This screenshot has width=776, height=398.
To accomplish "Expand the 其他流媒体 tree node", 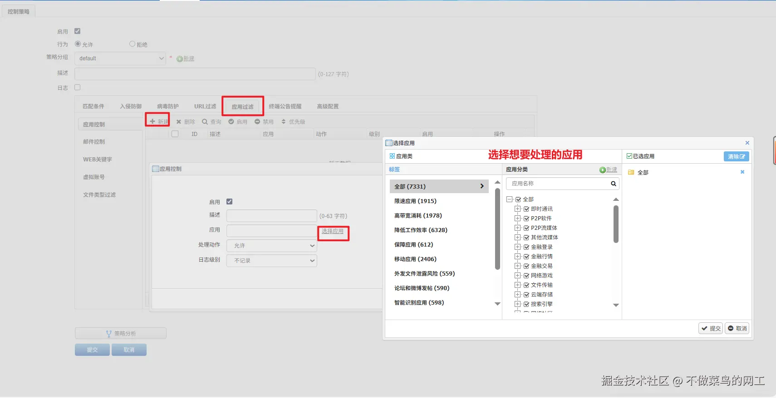I will pyautogui.click(x=517, y=237).
